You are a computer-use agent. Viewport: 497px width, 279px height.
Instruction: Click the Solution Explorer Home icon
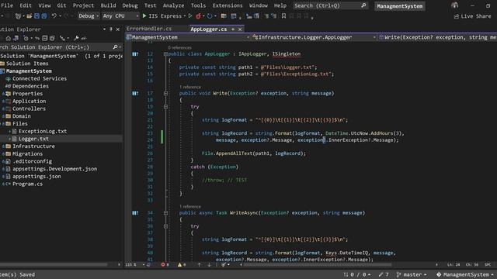click(x=9, y=38)
